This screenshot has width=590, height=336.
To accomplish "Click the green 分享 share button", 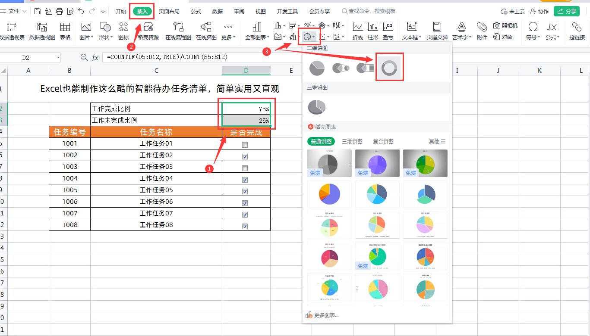I will pyautogui.click(x=566, y=11).
